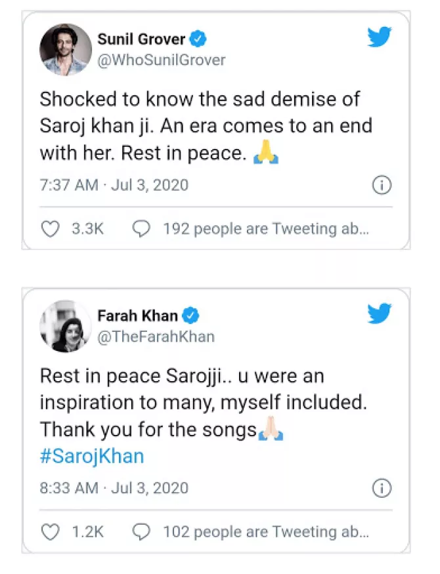The image size is (440, 574).
Task: Click the 7:37 AM · Jul 3, 2020 timestamp
Action: (x=114, y=186)
